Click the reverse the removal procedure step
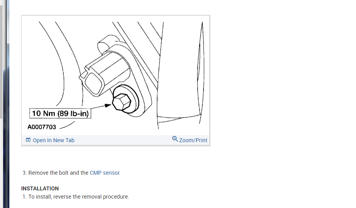Image resolution: width=356 pixels, height=208 pixels. [76, 197]
